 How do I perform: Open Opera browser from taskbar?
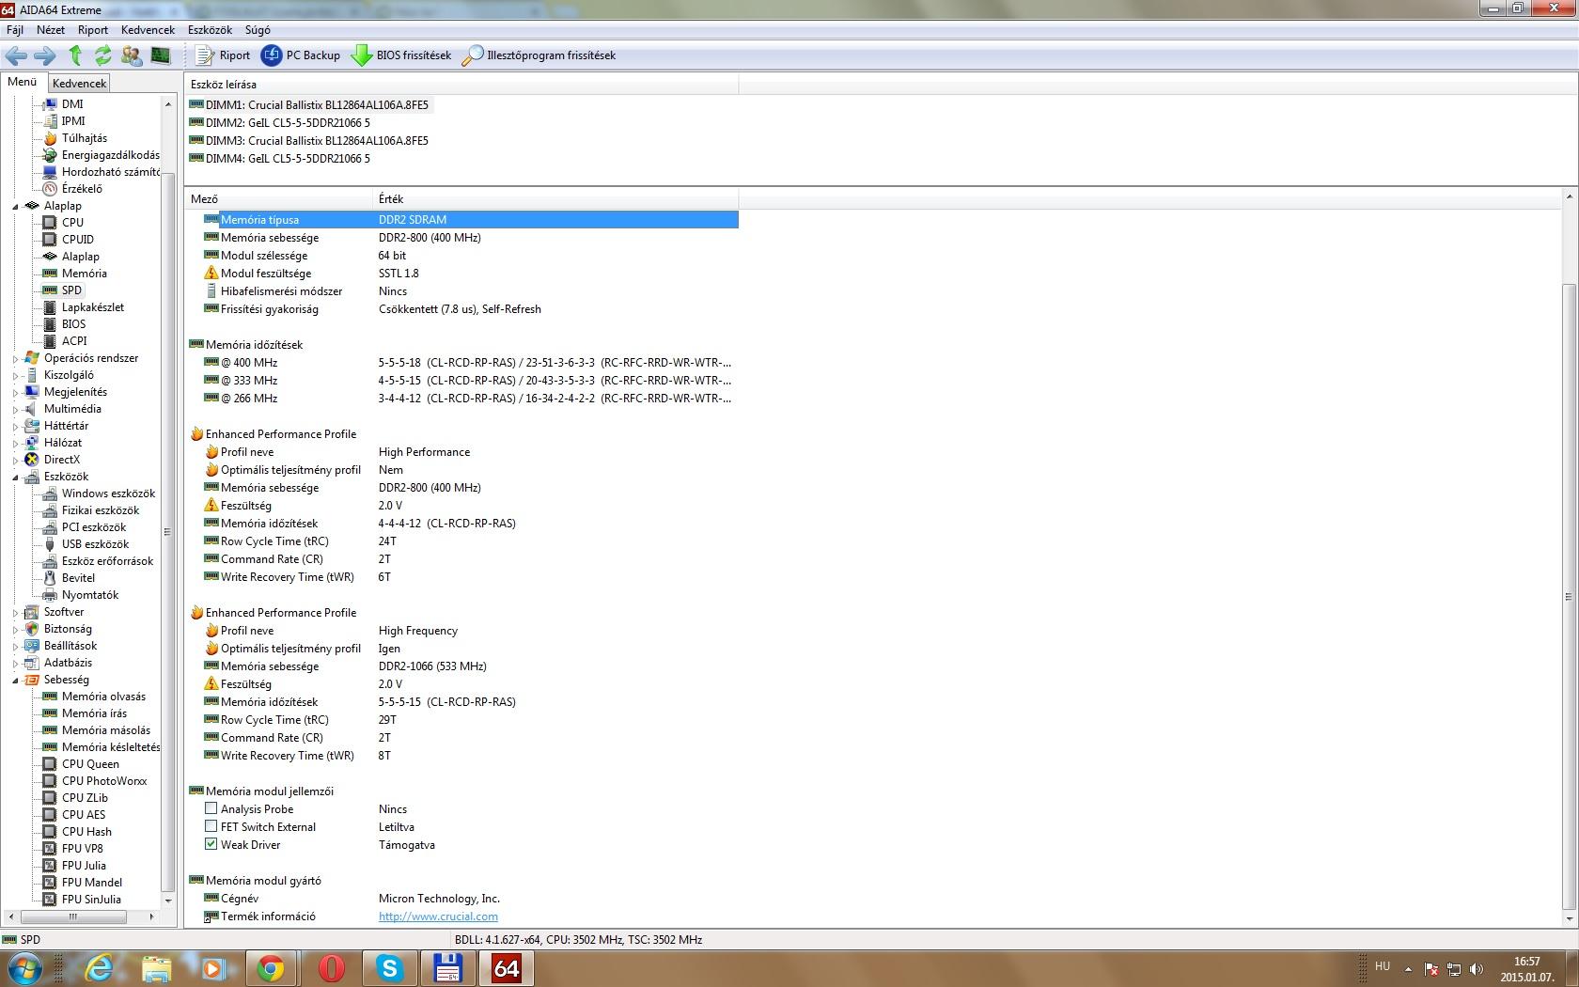pyautogui.click(x=331, y=968)
